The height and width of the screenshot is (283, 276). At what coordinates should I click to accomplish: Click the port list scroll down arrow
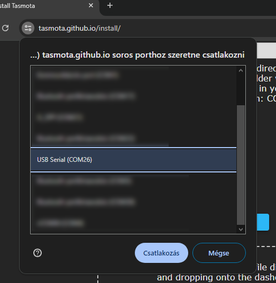point(241,230)
